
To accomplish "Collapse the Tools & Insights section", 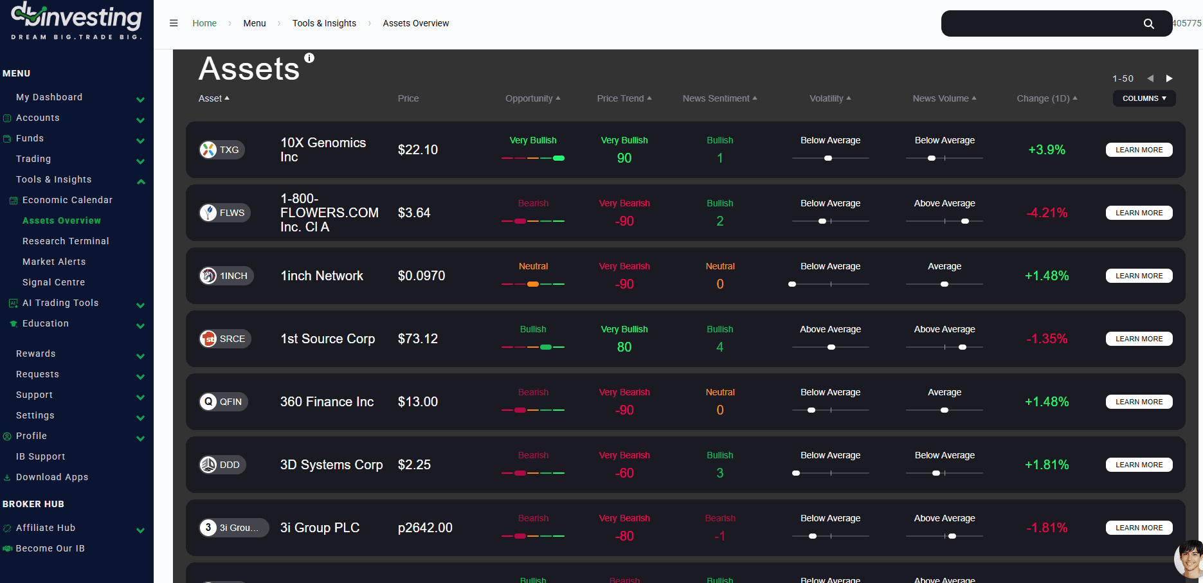I will click(x=140, y=182).
